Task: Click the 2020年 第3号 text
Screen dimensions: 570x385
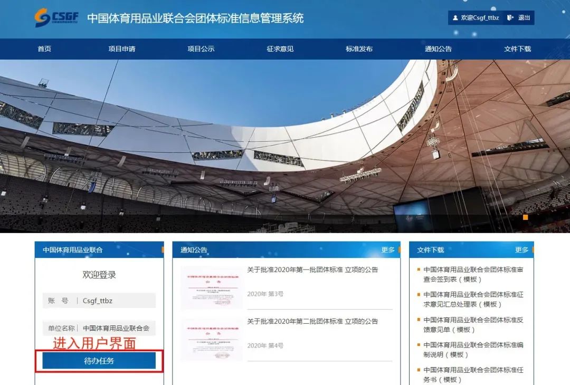Action: 265,294
